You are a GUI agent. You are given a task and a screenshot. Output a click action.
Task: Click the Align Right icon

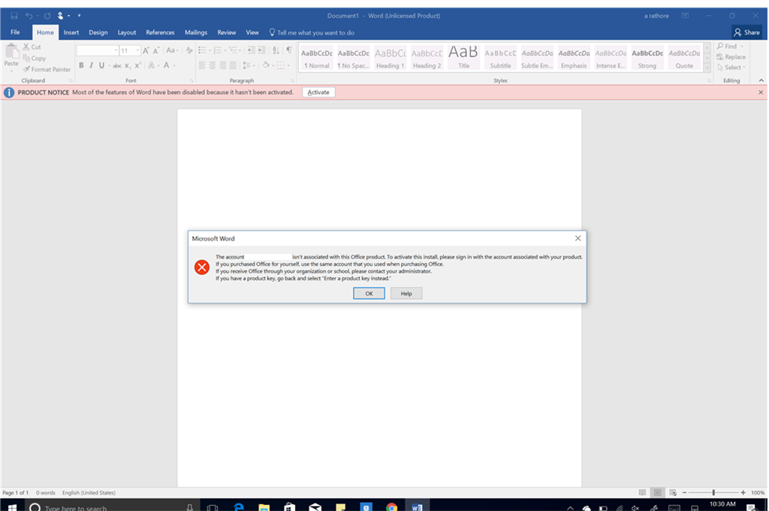click(x=222, y=65)
